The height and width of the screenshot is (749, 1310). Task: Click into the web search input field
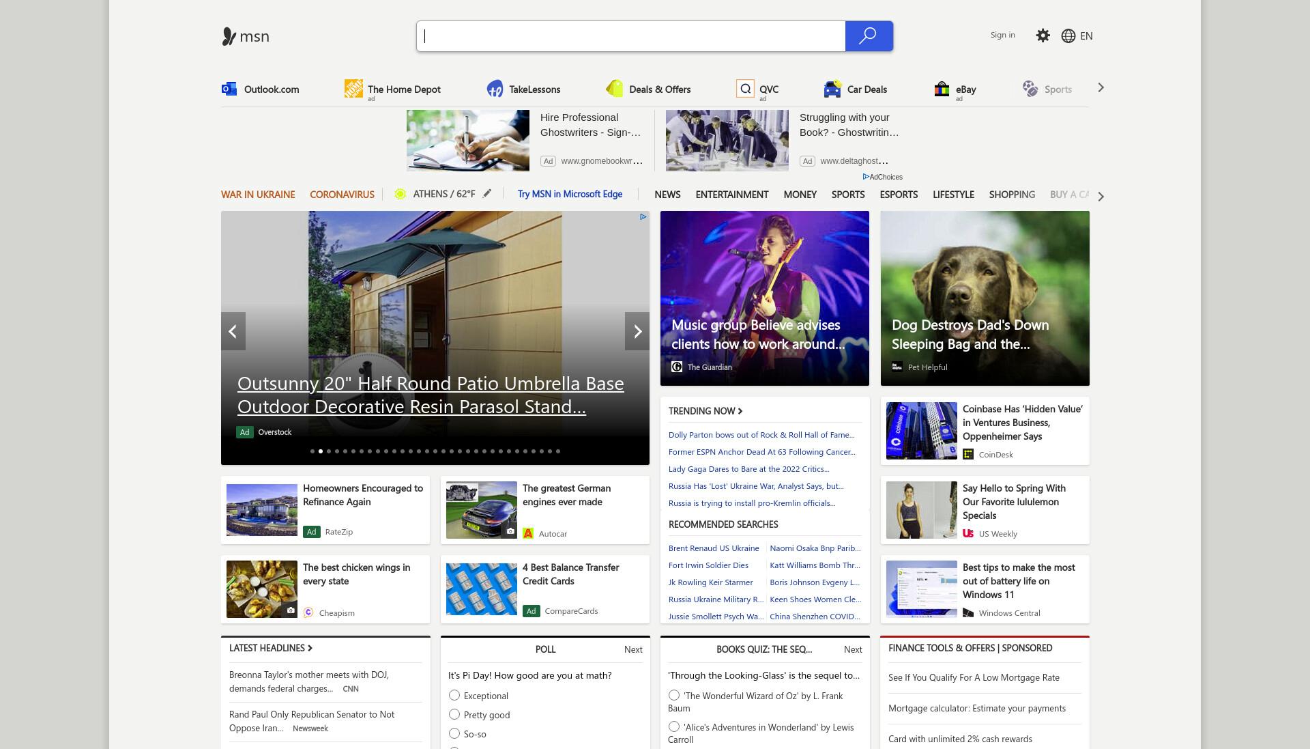[631, 36]
